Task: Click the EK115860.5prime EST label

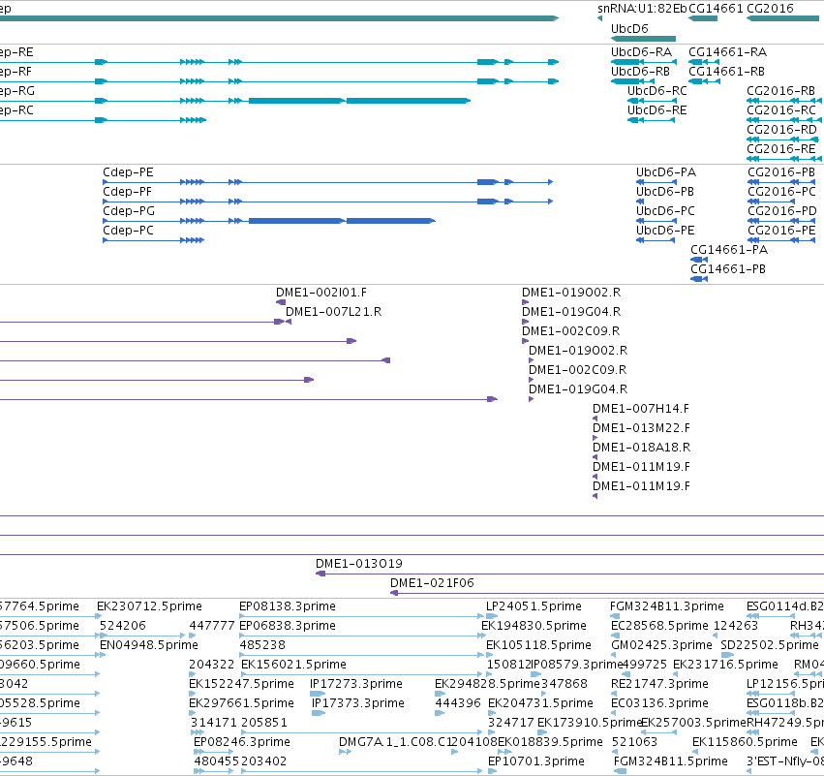Action: click(745, 743)
